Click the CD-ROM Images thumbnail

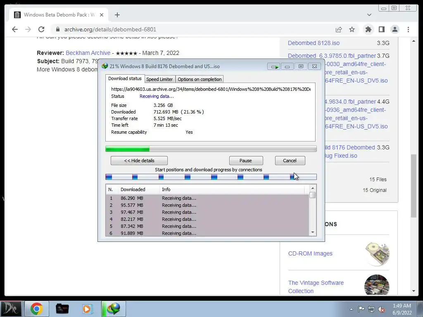(x=377, y=254)
